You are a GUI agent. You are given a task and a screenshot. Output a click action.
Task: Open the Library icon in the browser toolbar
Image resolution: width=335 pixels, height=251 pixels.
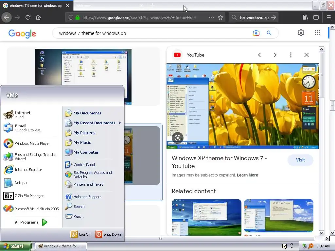click(306, 17)
